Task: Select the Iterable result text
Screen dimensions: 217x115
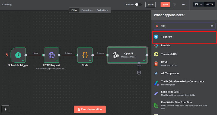Action: pos(165,46)
